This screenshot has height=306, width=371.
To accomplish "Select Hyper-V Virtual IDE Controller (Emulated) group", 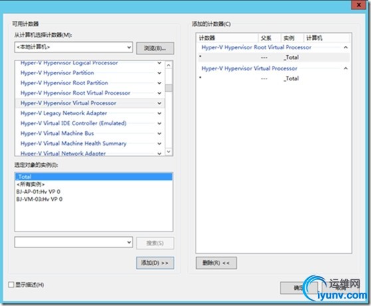I will pos(73,124).
